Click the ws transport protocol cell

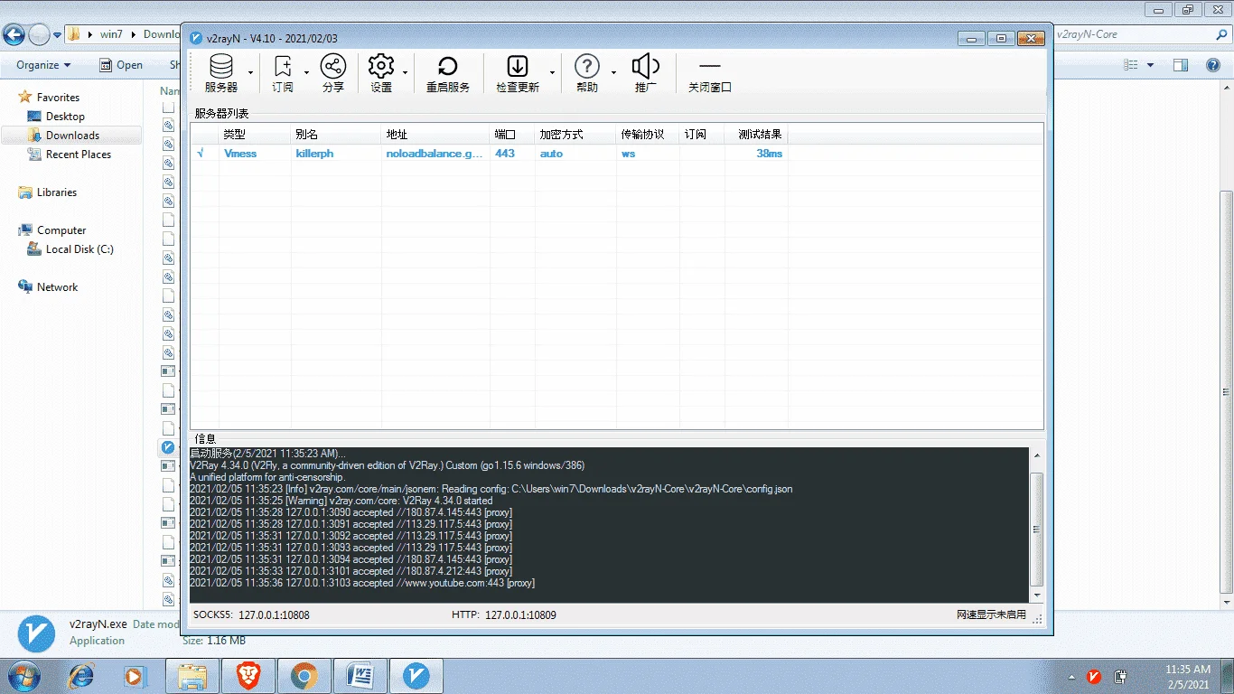tap(628, 154)
